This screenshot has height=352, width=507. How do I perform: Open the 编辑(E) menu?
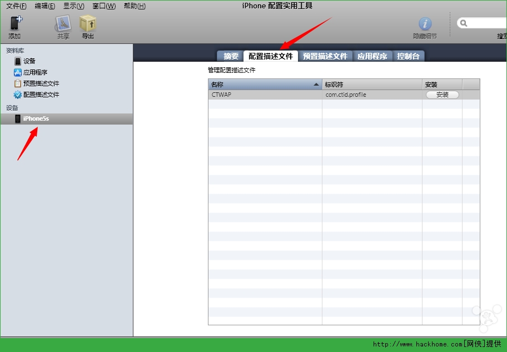(x=45, y=6)
